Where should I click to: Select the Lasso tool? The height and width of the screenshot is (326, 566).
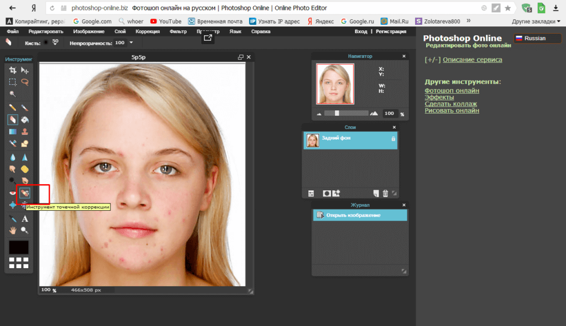(x=25, y=82)
